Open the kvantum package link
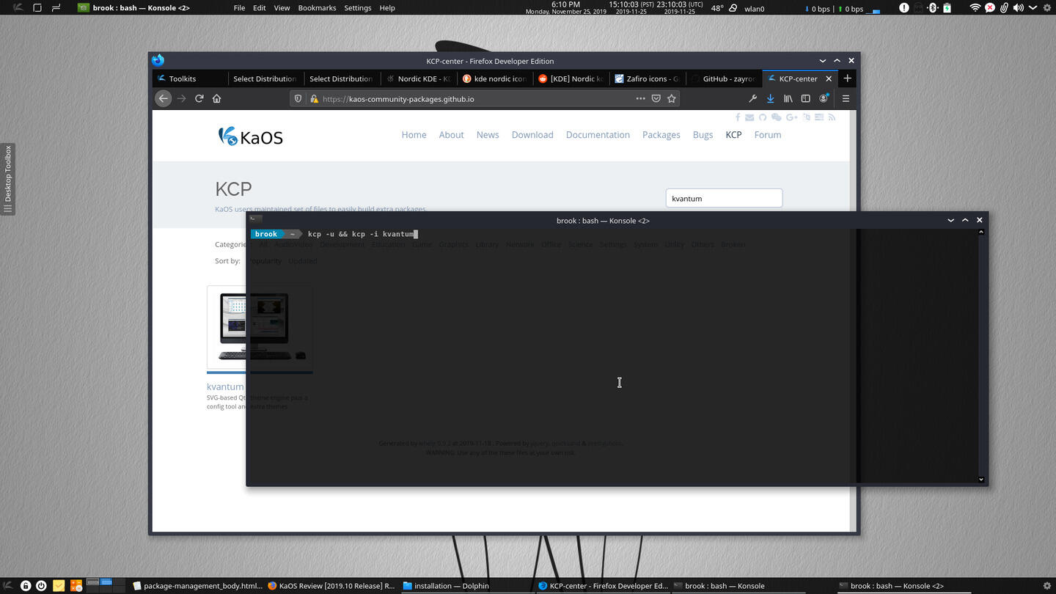This screenshot has width=1056, height=594. tap(225, 386)
